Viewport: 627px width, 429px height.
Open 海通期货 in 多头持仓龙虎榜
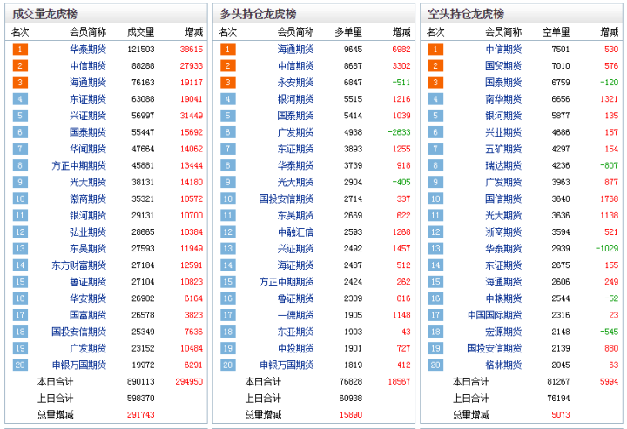tap(295, 49)
